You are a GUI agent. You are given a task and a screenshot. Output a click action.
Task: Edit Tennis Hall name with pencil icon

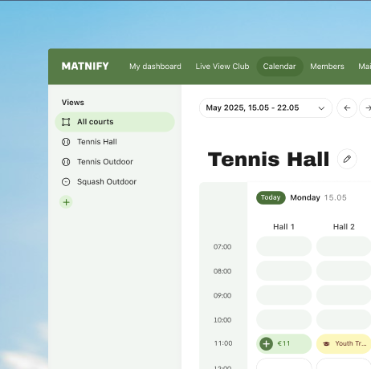(x=347, y=159)
